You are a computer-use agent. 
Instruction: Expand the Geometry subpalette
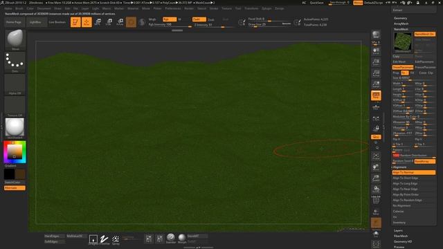point(401,18)
